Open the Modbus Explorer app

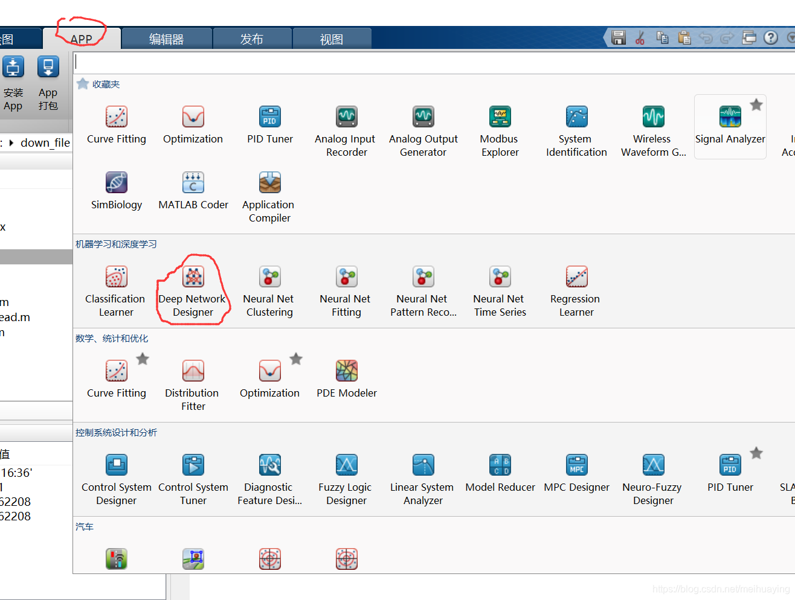500,132
